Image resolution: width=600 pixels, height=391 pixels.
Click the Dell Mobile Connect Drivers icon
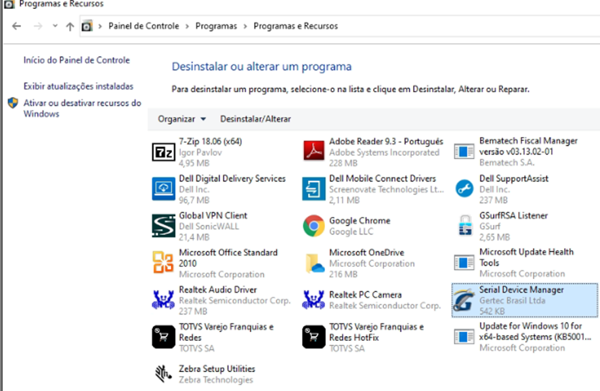click(x=314, y=189)
